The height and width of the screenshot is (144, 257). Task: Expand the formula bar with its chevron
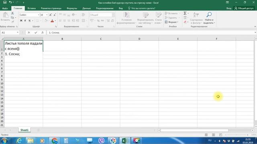[255, 32]
